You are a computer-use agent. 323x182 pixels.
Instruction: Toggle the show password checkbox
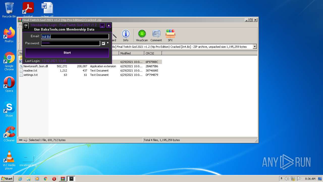point(103,43)
